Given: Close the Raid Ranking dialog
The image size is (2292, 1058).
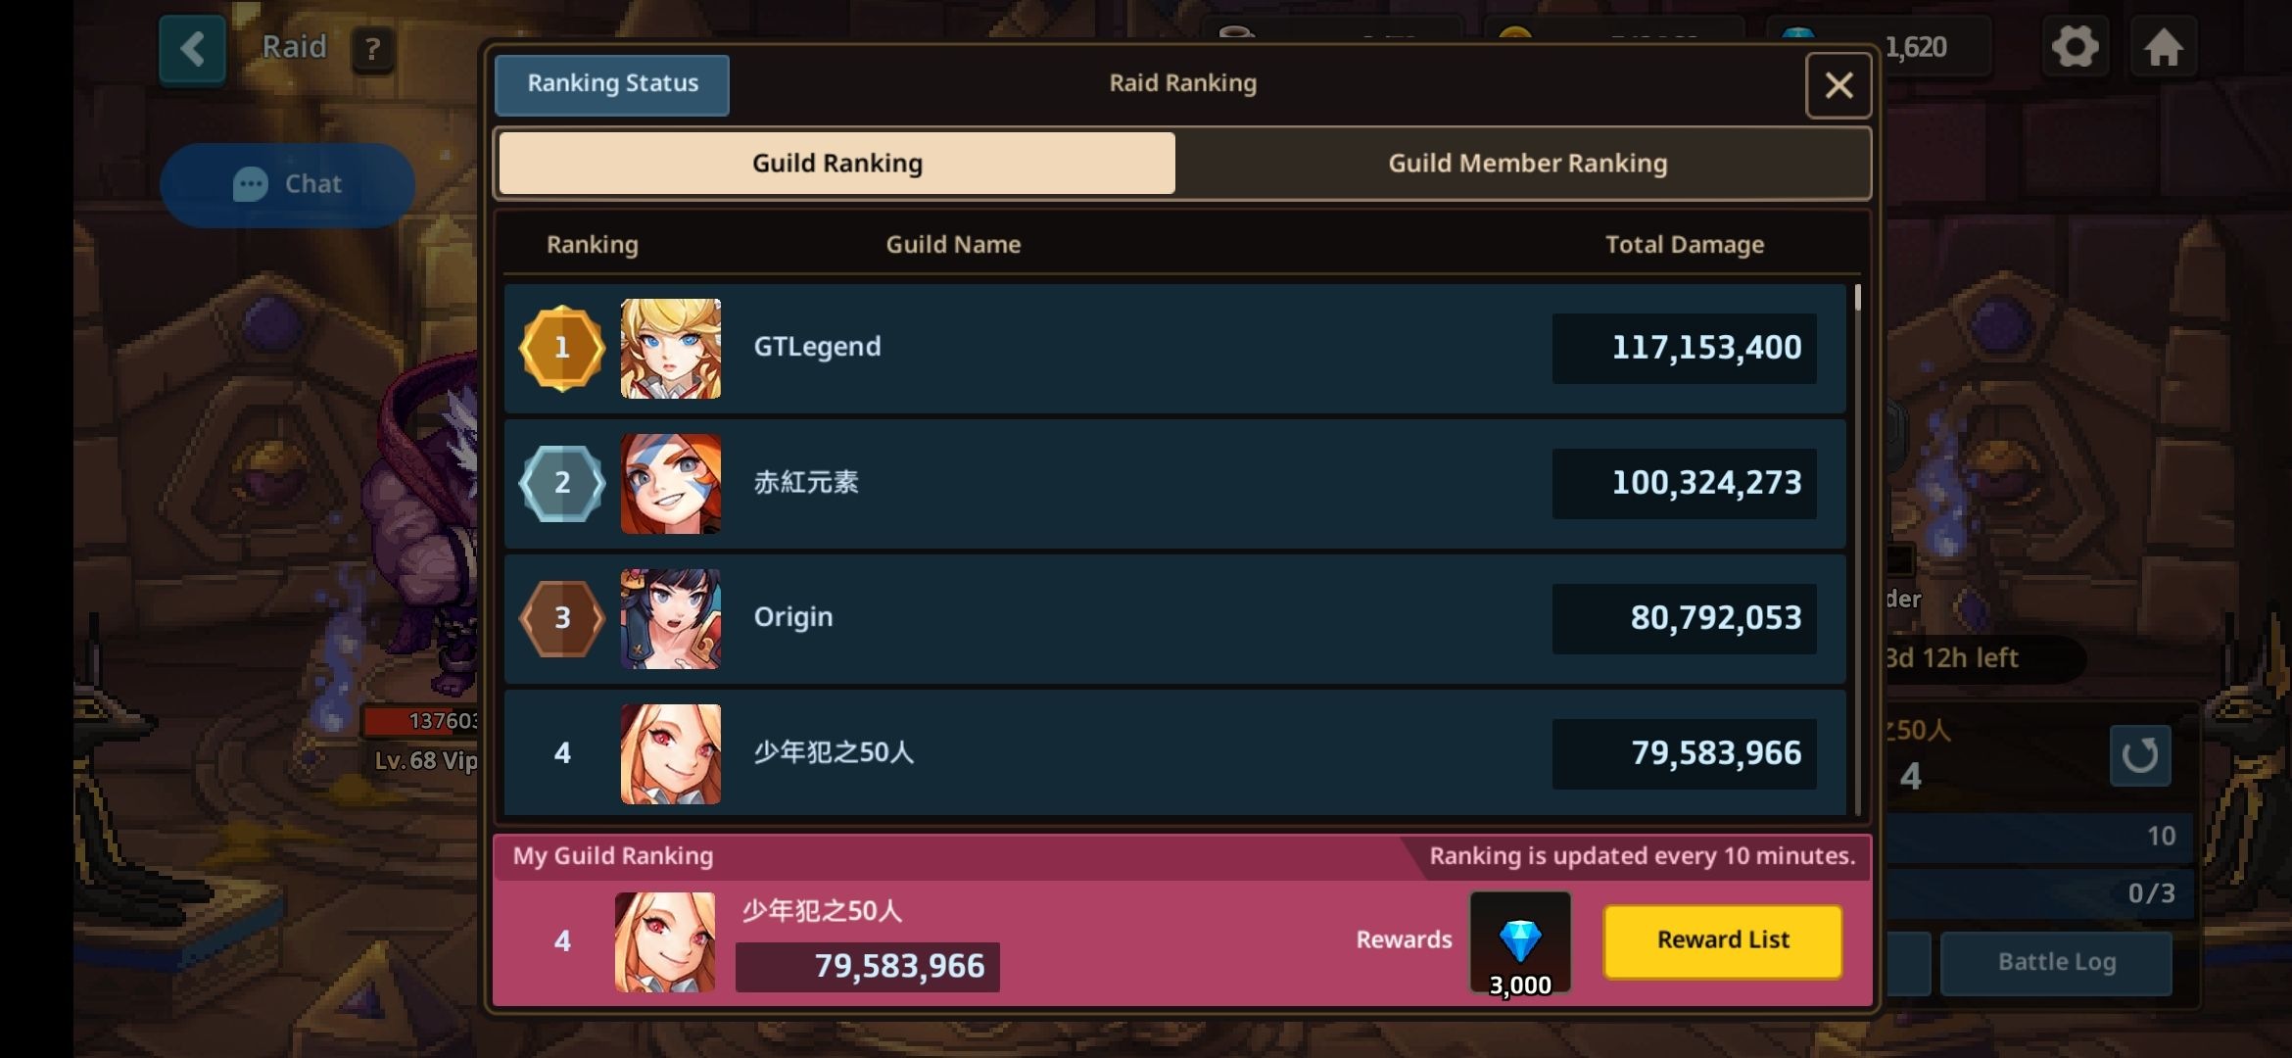Looking at the screenshot, I should coord(1838,85).
